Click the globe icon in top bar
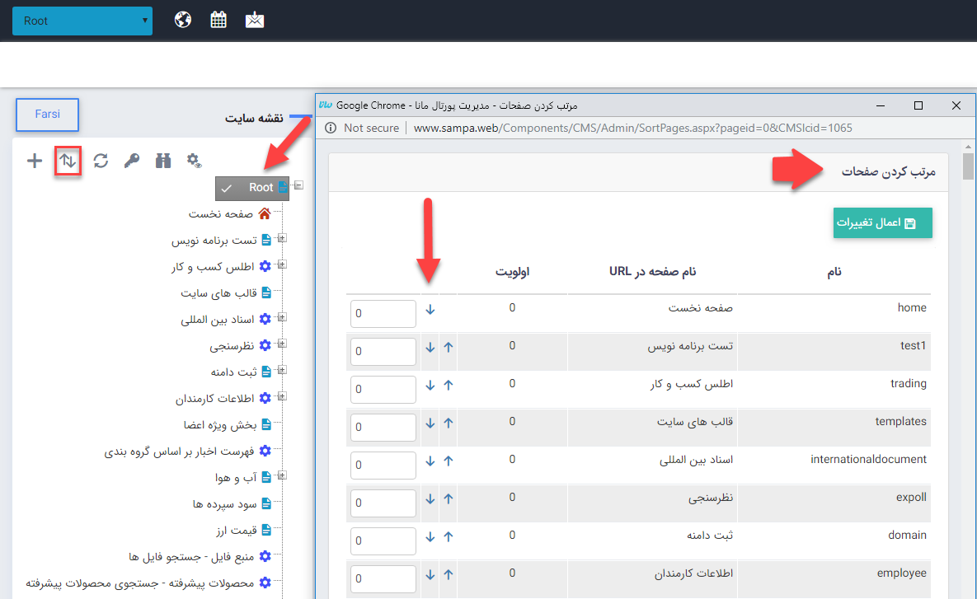 coord(183,20)
